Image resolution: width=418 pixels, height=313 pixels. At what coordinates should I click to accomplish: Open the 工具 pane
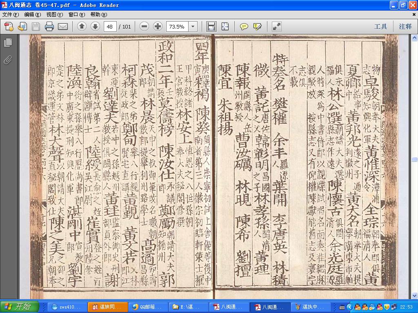[380, 26]
